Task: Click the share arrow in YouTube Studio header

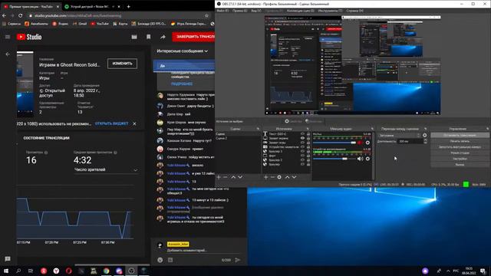Action: [x=163, y=37]
